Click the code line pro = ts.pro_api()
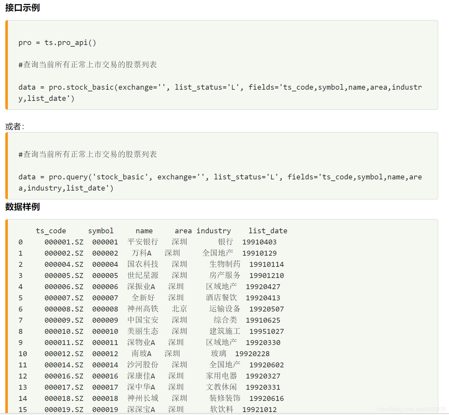The height and width of the screenshot is (415, 449). pos(57,43)
